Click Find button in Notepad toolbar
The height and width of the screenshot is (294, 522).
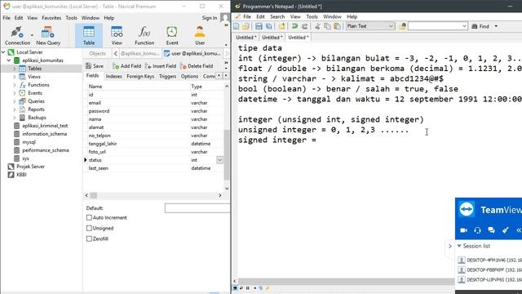pos(480,26)
